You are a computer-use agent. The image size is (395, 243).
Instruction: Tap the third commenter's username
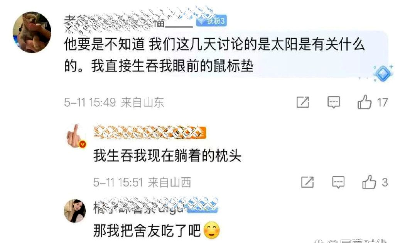pyautogui.click(x=155, y=207)
